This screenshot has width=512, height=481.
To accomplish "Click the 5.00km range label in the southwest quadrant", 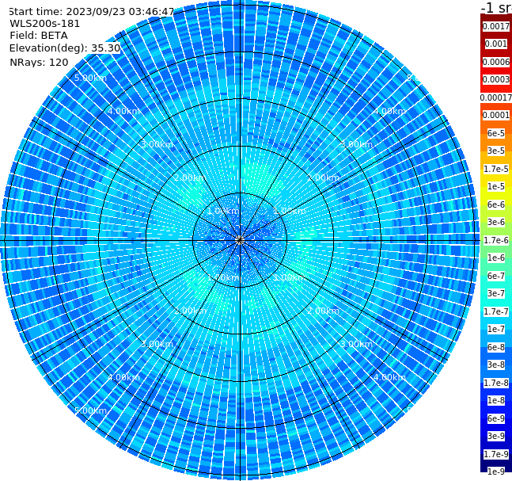I will (x=90, y=410).
